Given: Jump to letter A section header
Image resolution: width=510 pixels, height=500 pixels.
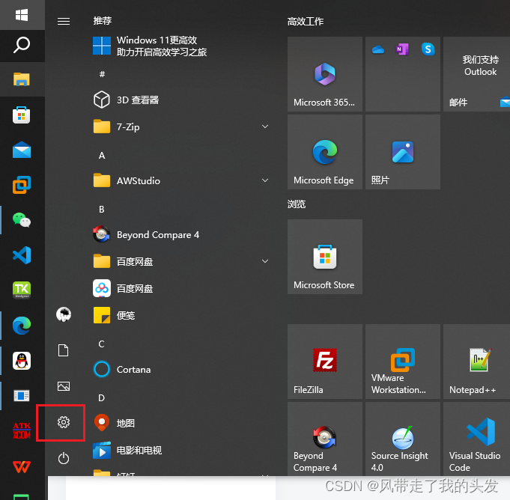Looking at the screenshot, I should coord(102,156).
